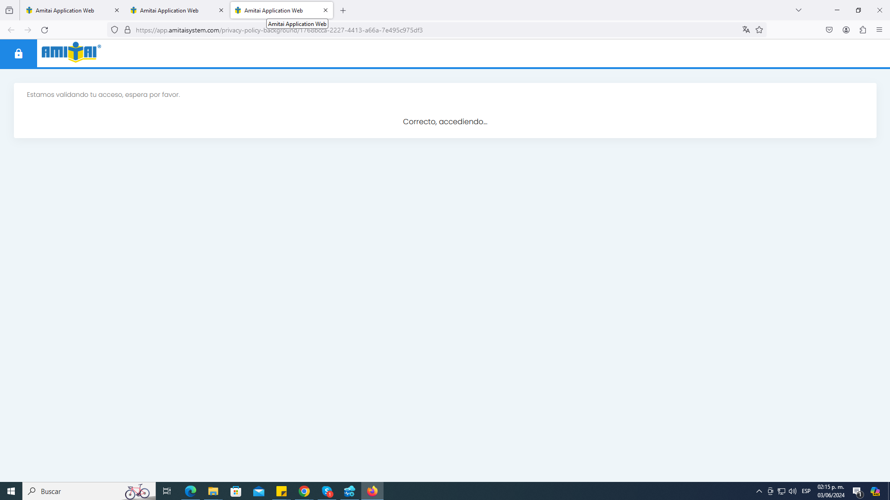
Task: Open the Firefox hamburger application menu
Action: click(x=879, y=30)
